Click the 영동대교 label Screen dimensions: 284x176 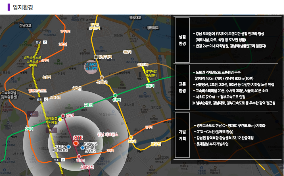click(135, 18)
